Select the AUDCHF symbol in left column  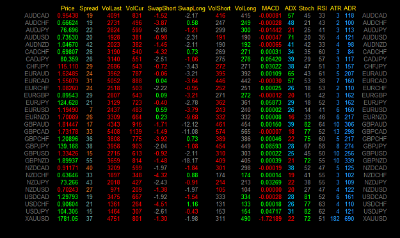click(36, 23)
